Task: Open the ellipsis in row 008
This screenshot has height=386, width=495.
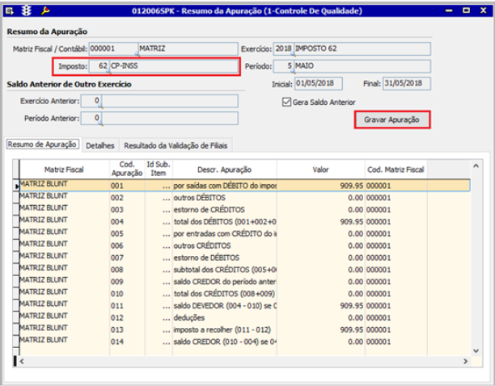Action: click(167, 270)
